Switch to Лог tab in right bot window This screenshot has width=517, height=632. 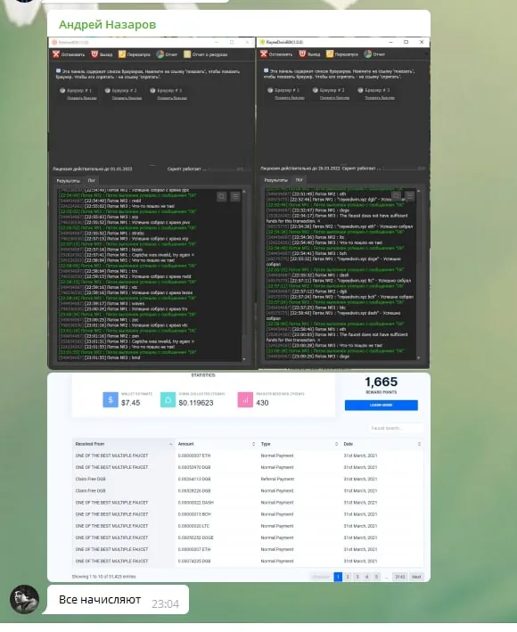[x=299, y=180]
